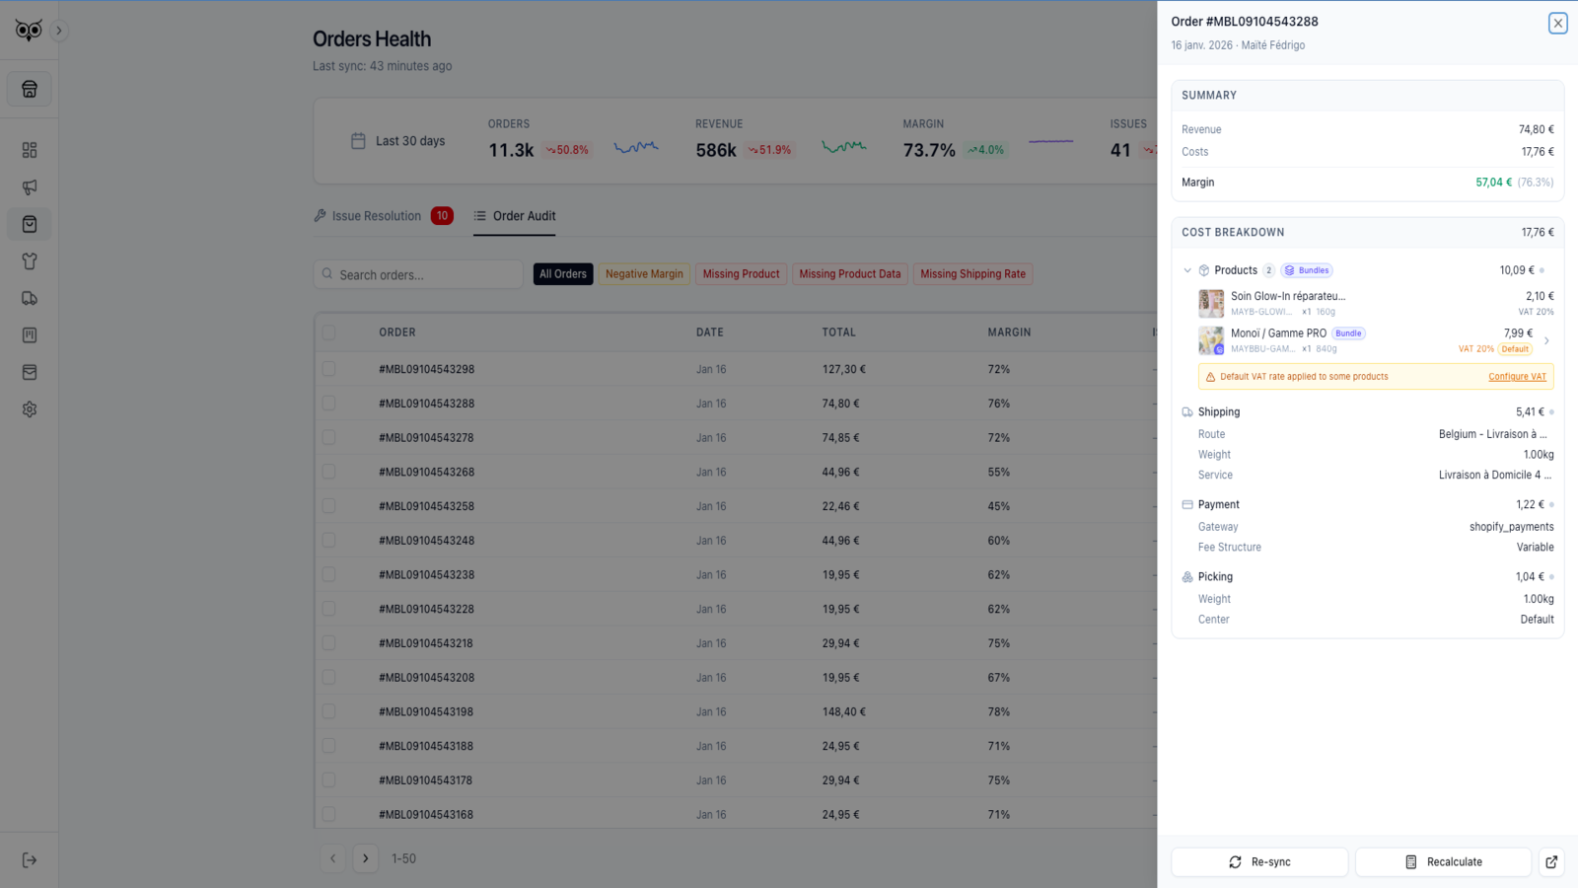Image resolution: width=1578 pixels, height=888 pixels.
Task: Expand the Monoï / Gamme PRO bundle arrow
Action: 1546,341
